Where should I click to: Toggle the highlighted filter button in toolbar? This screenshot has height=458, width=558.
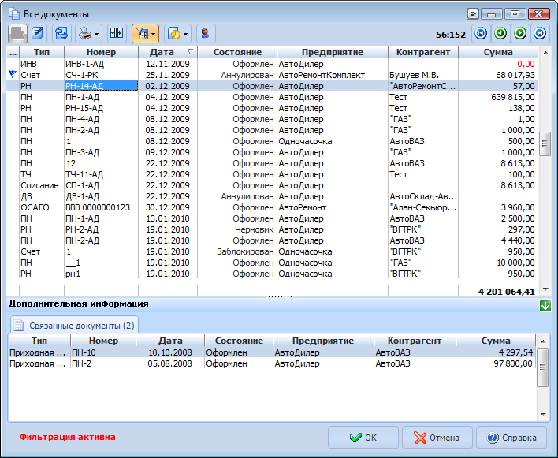(x=141, y=33)
